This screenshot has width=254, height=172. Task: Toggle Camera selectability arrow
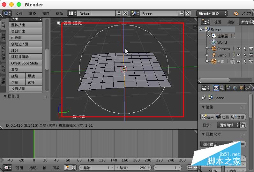click(245, 49)
